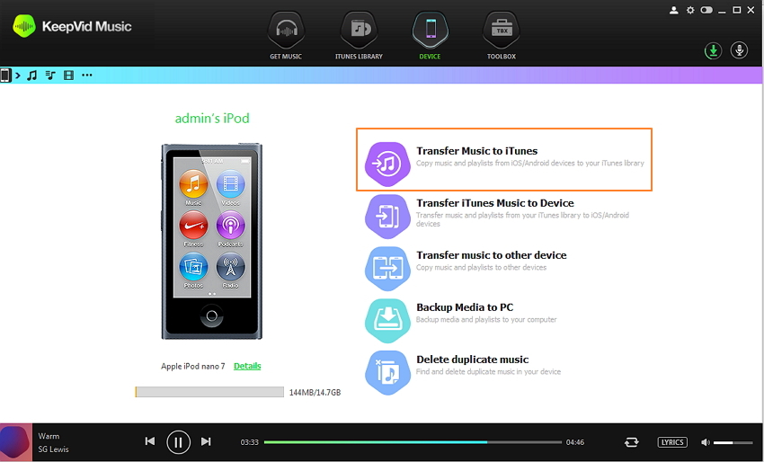Expand the more options ellipsis
This screenshot has width=764, height=462.
point(87,76)
